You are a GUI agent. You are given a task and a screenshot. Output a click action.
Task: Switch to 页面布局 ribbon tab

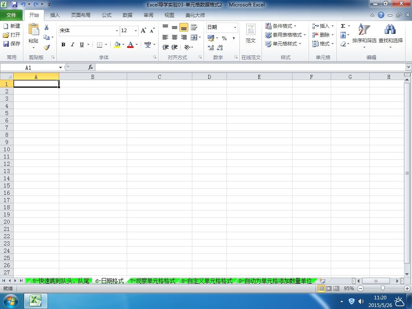click(80, 15)
